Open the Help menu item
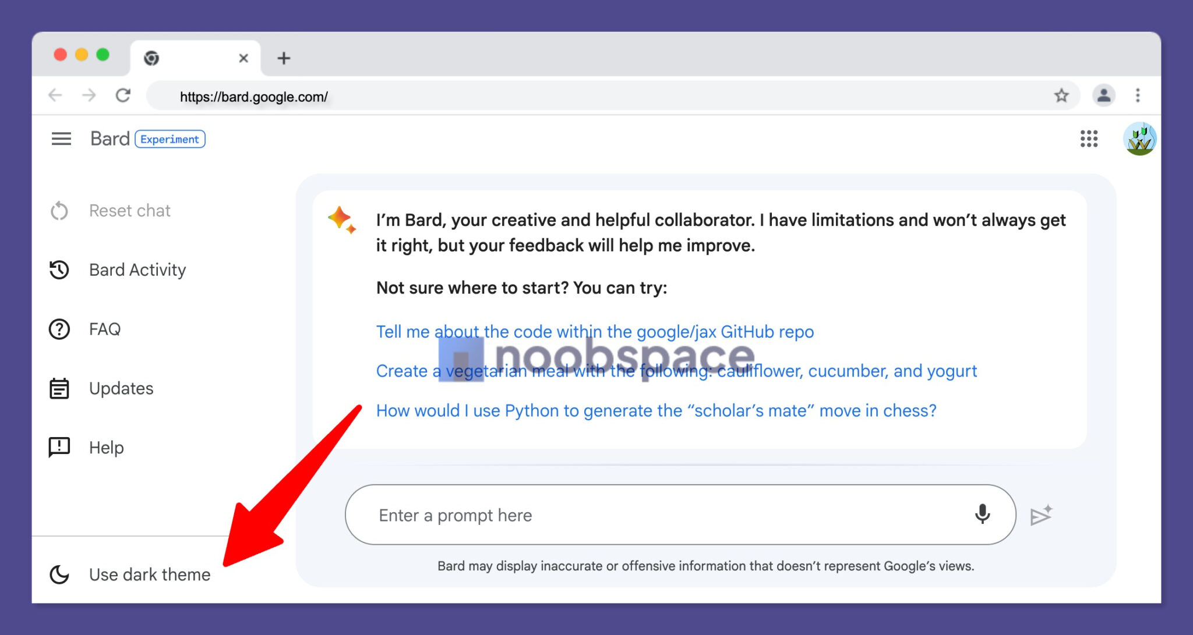The width and height of the screenshot is (1193, 635). 105,447
